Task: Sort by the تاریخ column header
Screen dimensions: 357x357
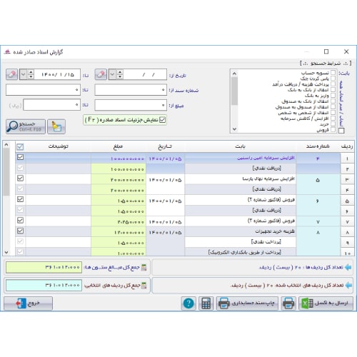Action: tap(165, 146)
